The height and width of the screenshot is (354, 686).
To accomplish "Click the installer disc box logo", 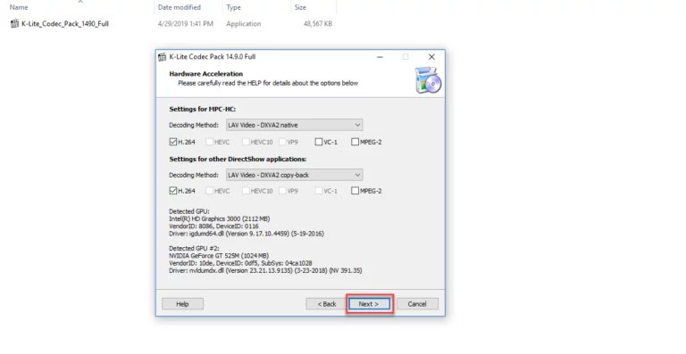I will 428,80.
